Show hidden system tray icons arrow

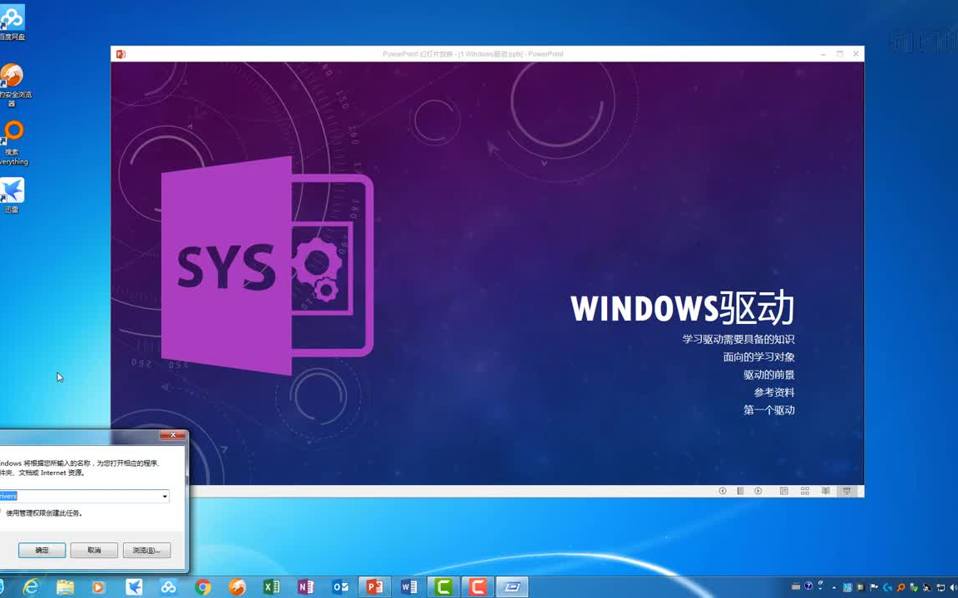click(x=834, y=588)
